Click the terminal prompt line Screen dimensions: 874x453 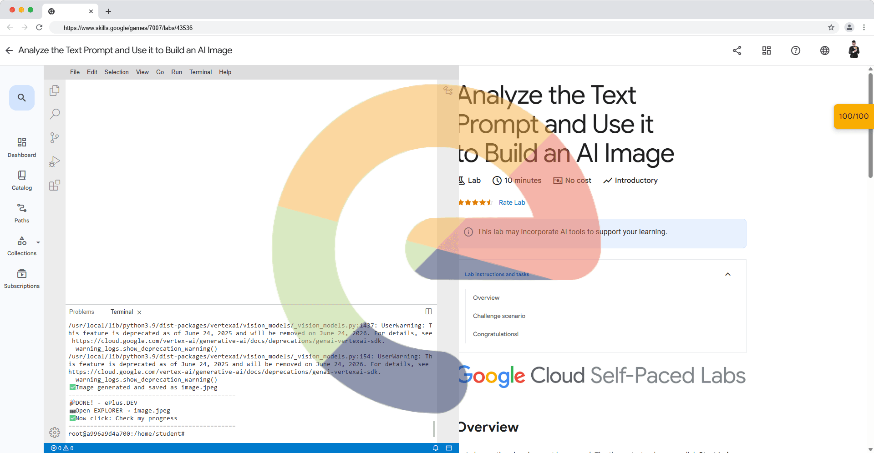coord(127,434)
